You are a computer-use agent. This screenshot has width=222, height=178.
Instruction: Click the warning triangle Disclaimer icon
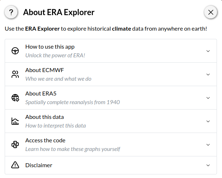click(x=15, y=165)
